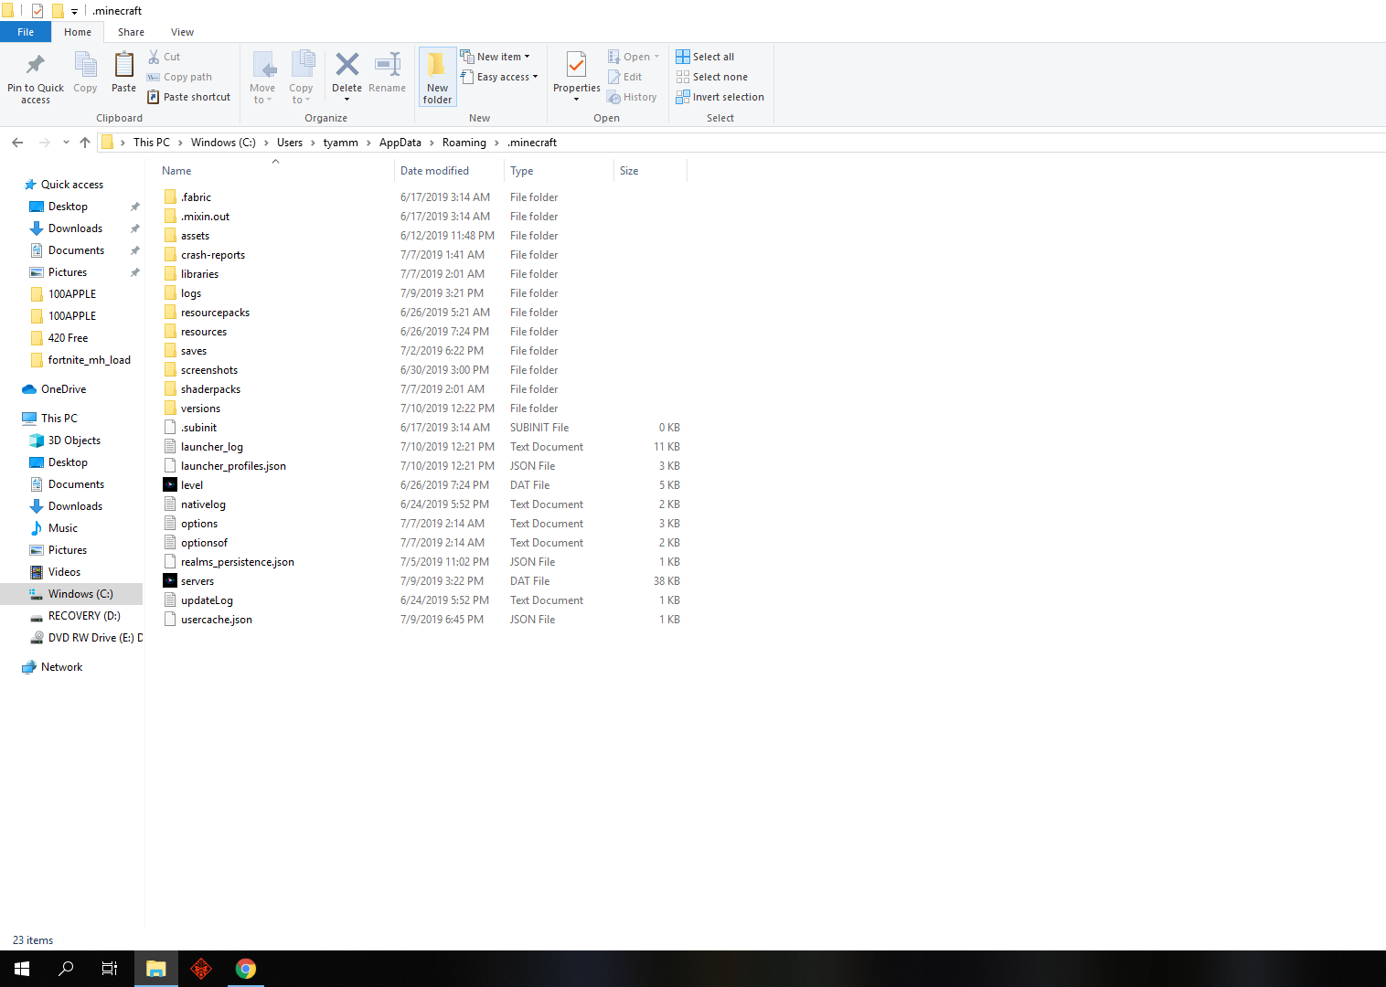Open Quick access in the navigation pane

[x=72, y=185]
